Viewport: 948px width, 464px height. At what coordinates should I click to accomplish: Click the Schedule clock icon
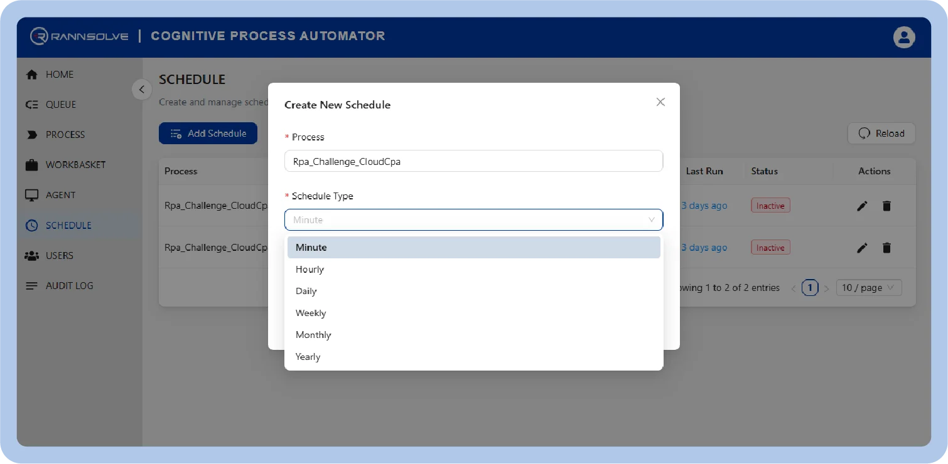tap(31, 225)
